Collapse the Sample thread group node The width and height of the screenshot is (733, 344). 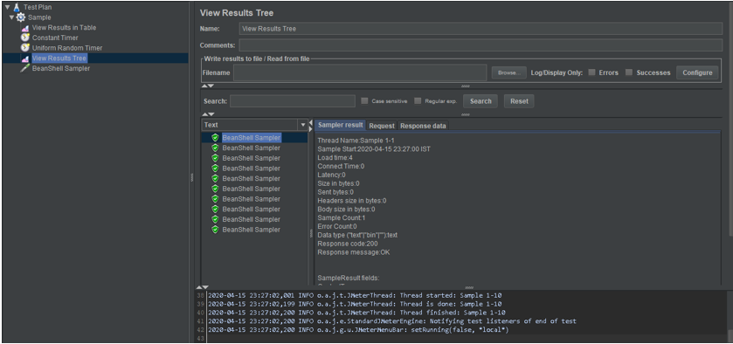click(x=11, y=17)
